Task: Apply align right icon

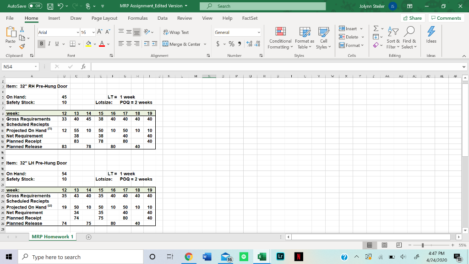Action: click(136, 44)
